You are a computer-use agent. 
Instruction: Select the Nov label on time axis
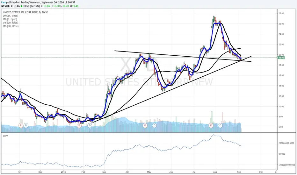point(20,172)
